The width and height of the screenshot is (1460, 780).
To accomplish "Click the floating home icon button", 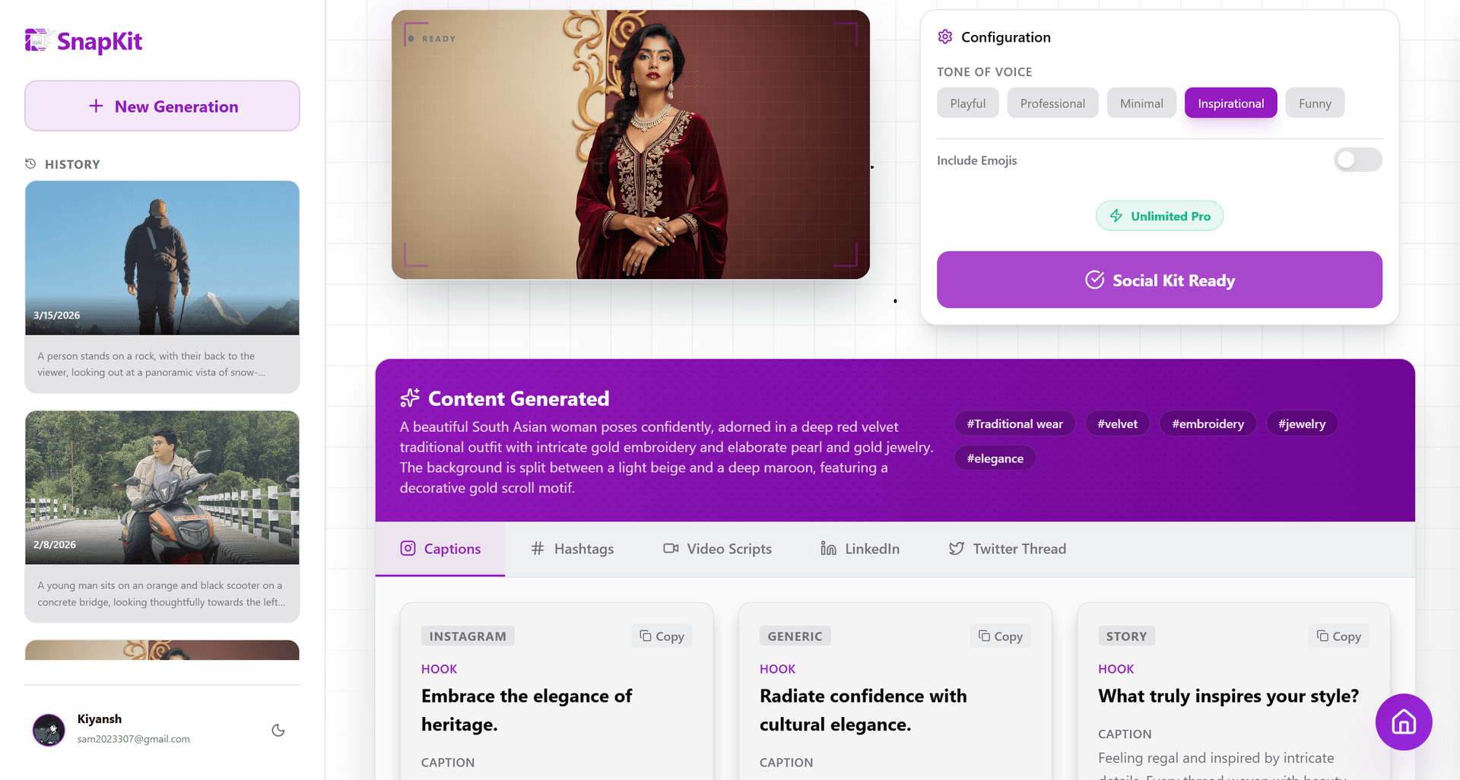I will tap(1403, 722).
